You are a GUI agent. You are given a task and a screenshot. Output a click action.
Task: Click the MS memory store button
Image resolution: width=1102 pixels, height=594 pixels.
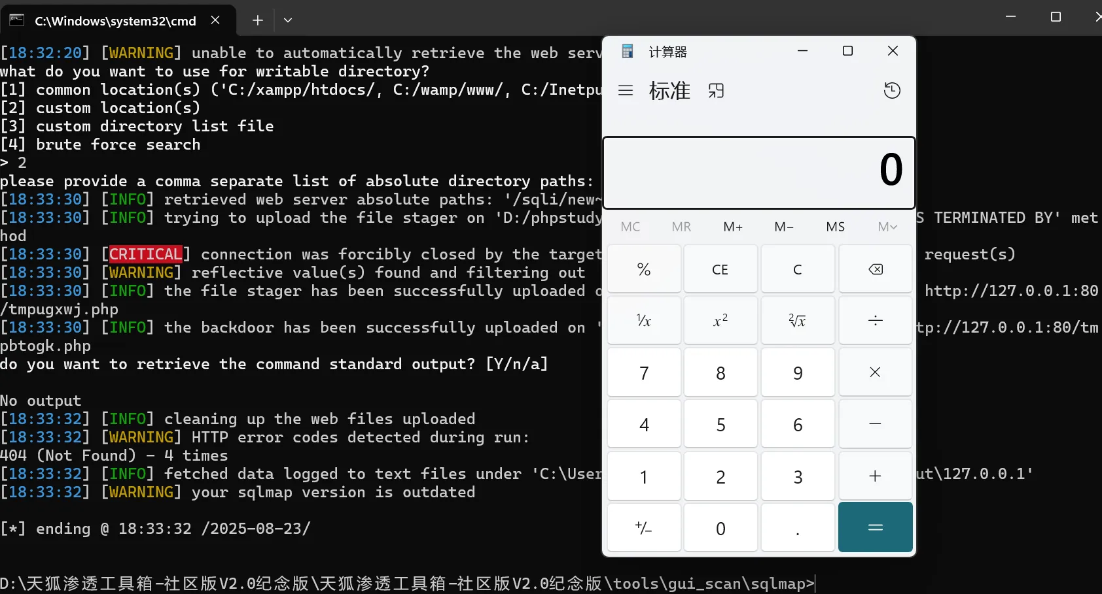pos(835,227)
